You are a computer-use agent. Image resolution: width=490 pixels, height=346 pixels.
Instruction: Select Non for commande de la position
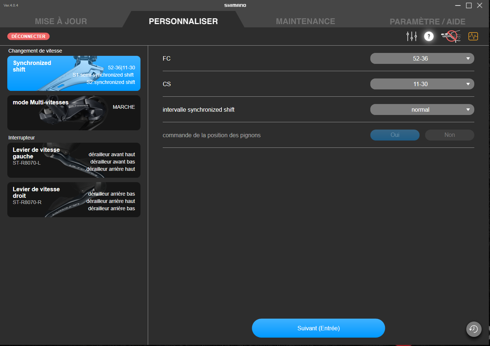pos(450,135)
